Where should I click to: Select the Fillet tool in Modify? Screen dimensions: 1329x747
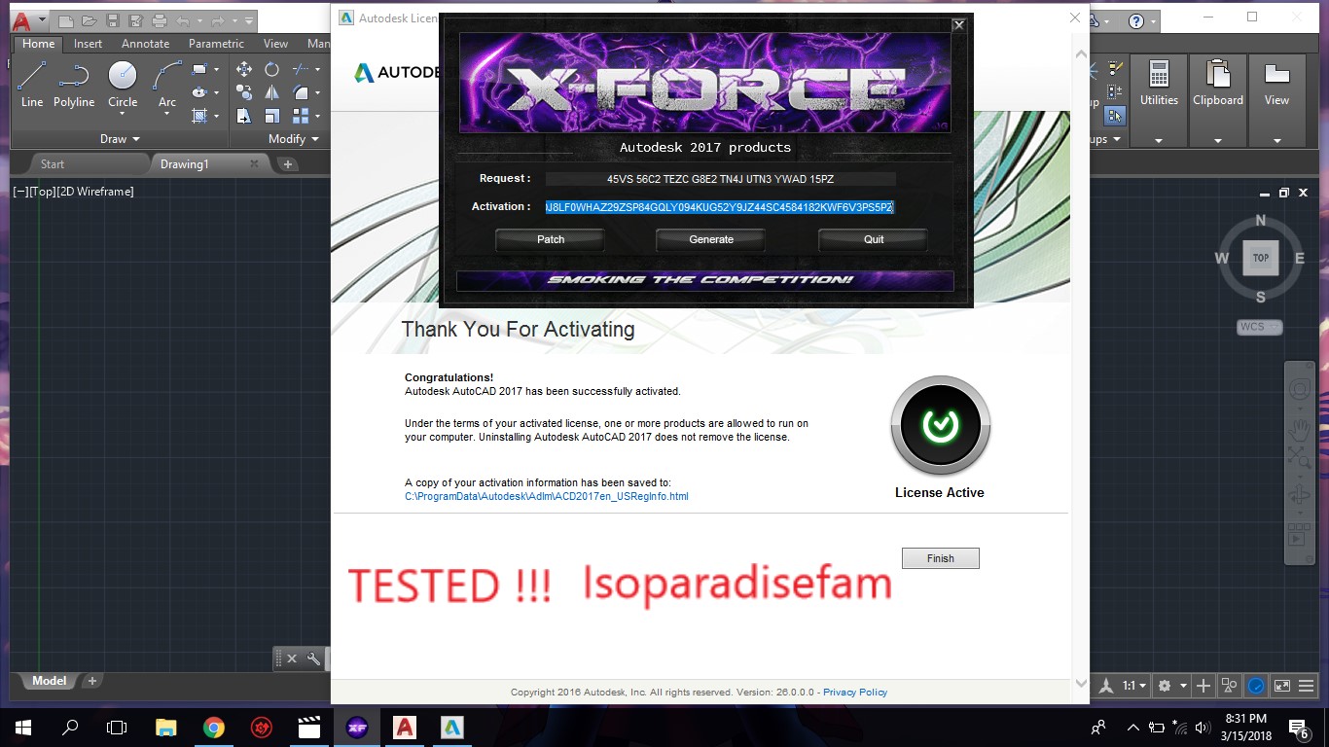point(301,93)
